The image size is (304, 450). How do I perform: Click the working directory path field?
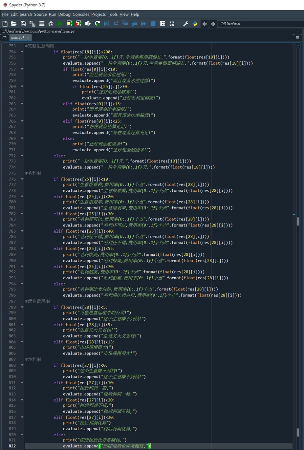(261, 24)
